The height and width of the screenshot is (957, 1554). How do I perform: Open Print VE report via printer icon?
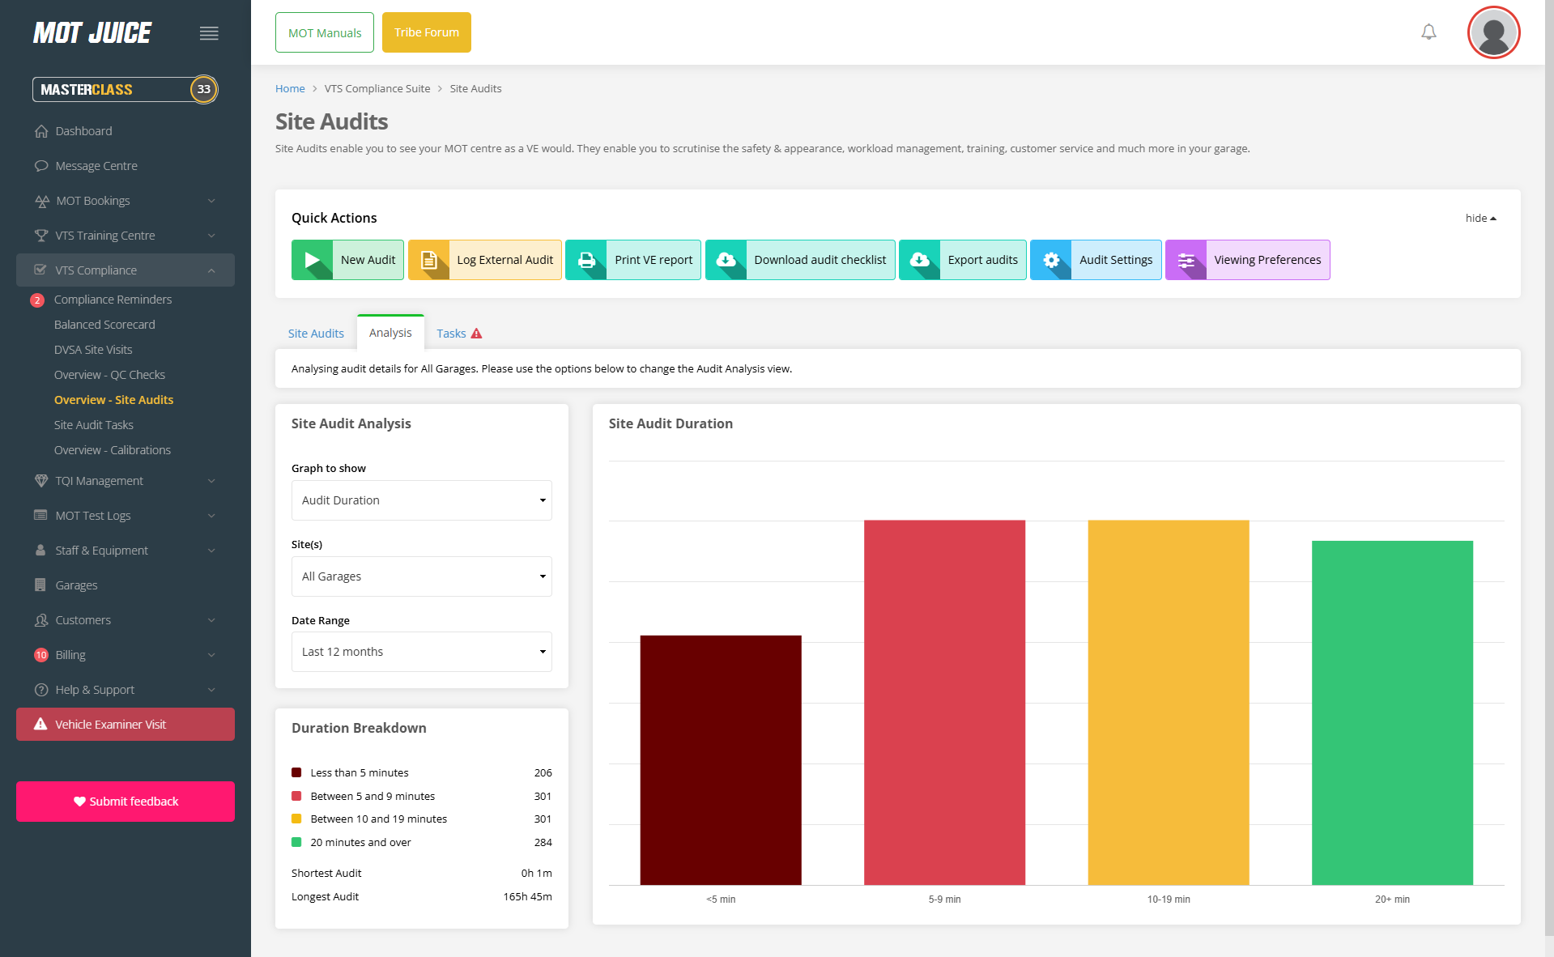(x=587, y=260)
